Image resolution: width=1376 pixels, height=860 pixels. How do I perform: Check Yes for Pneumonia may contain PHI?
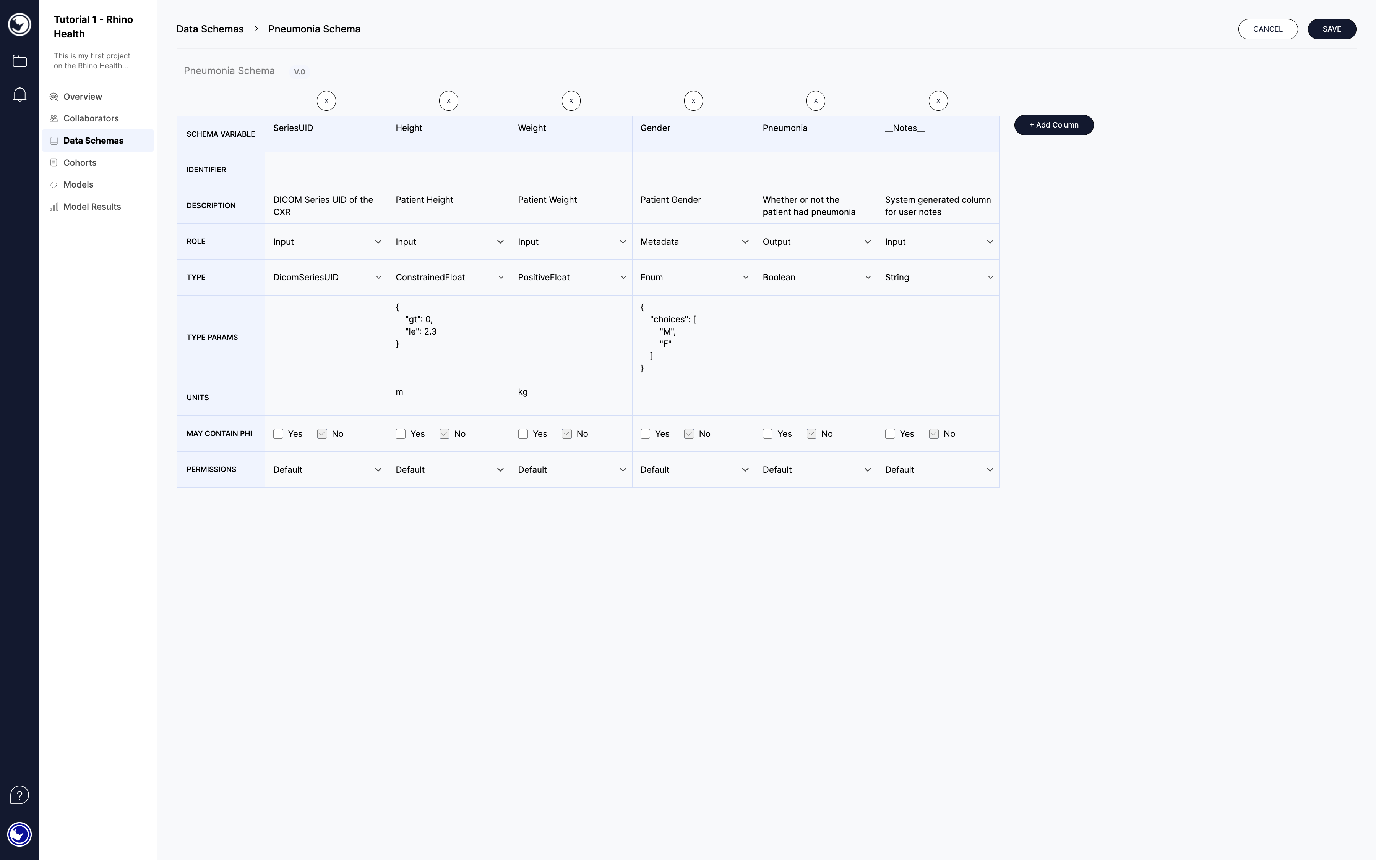768,434
